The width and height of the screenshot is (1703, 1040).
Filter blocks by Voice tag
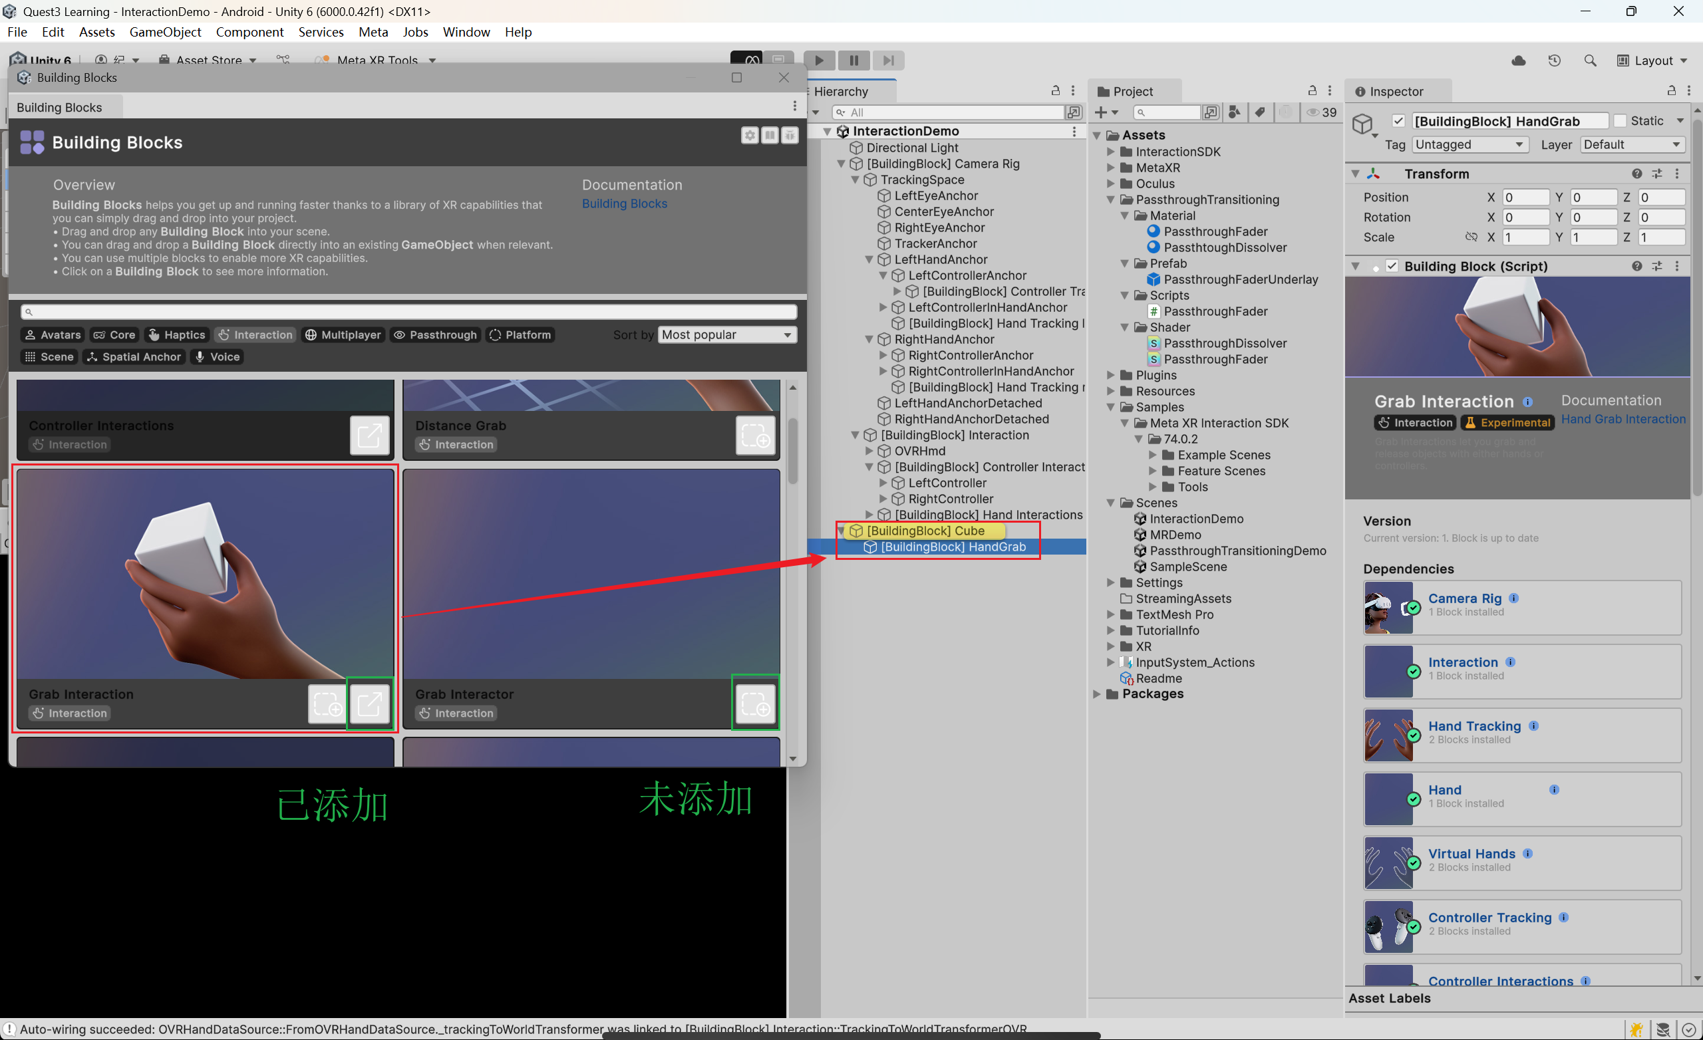coord(217,357)
